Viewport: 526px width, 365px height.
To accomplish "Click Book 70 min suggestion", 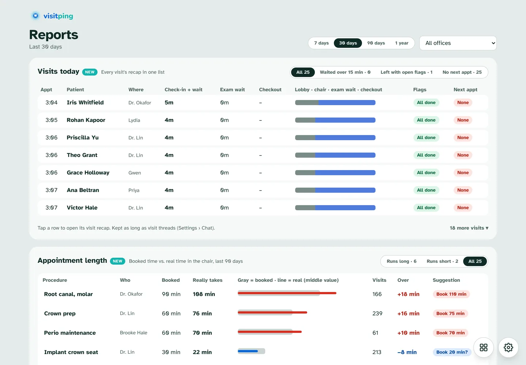I will (x=450, y=333).
